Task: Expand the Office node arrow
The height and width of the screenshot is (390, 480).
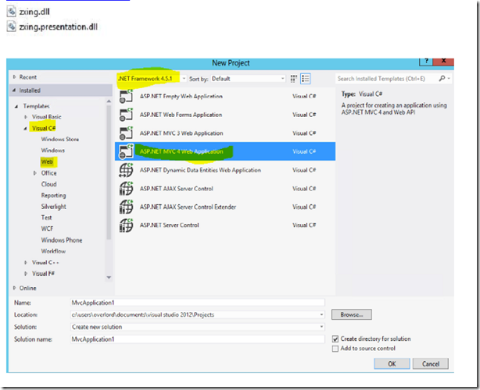Action: coord(34,173)
